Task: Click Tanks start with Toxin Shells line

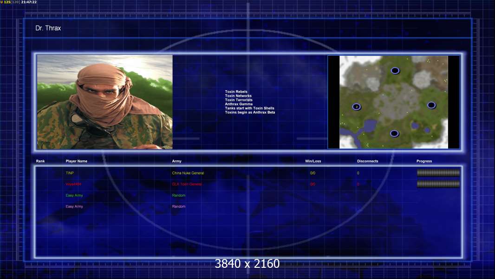Action: 250,108
